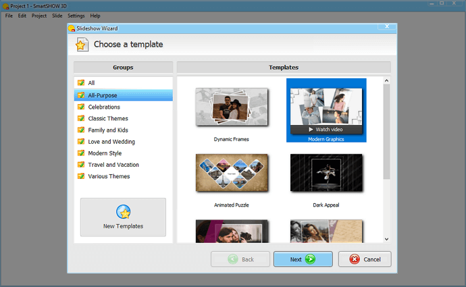This screenshot has width=466, height=287.
Task: Open the Settings menu
Action: [76, 16]
